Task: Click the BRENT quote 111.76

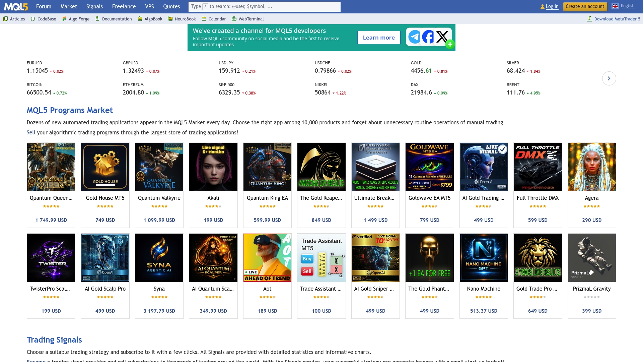Action: 516,93
